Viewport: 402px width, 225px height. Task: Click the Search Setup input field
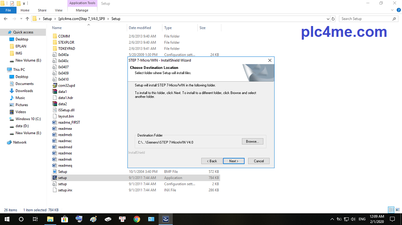(366, 19)
